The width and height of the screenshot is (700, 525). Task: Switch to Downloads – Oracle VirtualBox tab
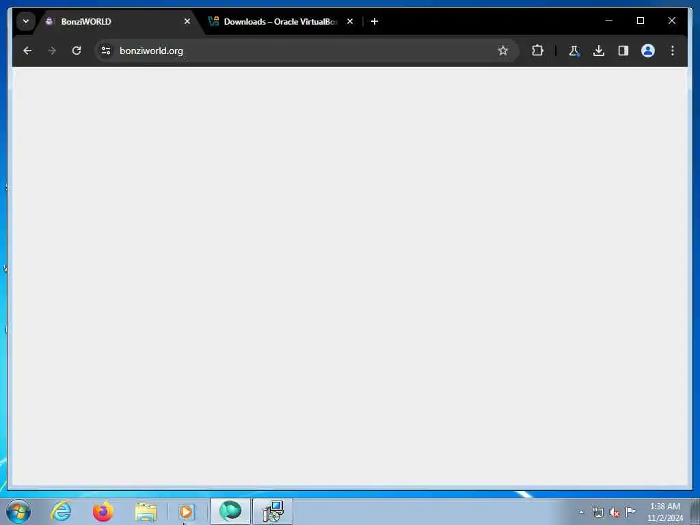(x=280, y=21)
